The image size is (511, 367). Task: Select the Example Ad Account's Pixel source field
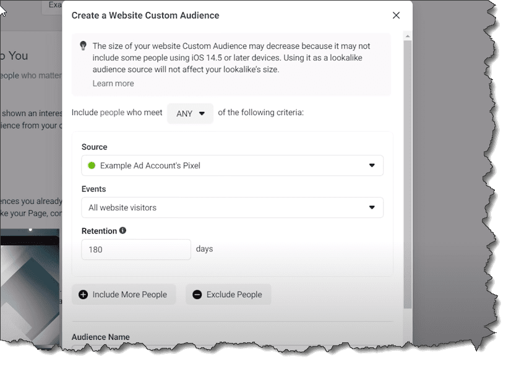coord(232,166)
